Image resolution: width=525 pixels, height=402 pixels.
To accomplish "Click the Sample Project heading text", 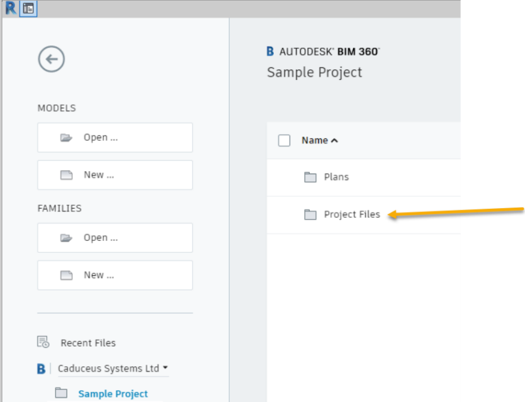I will (314, 72).
